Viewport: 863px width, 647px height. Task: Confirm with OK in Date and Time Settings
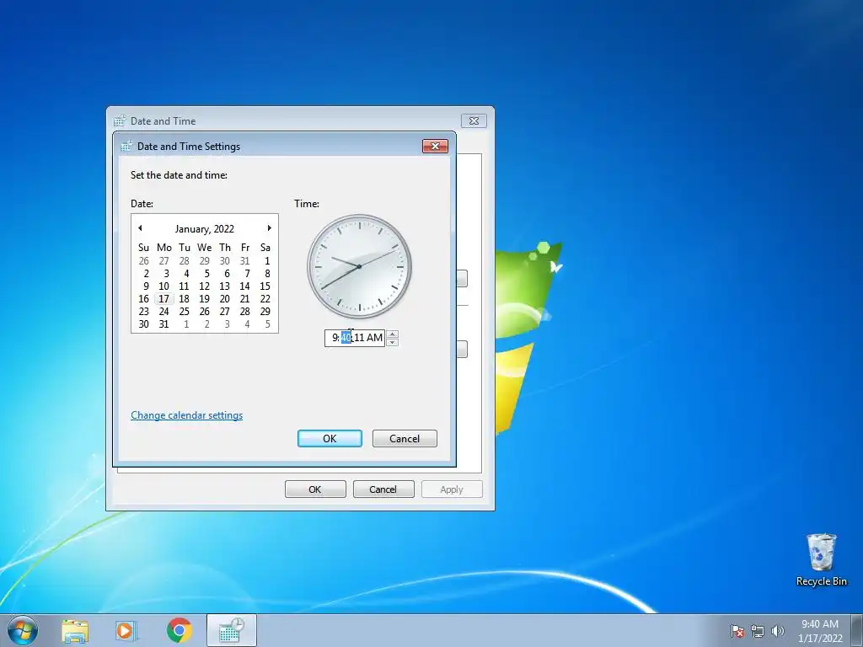[x=330, y=438]
